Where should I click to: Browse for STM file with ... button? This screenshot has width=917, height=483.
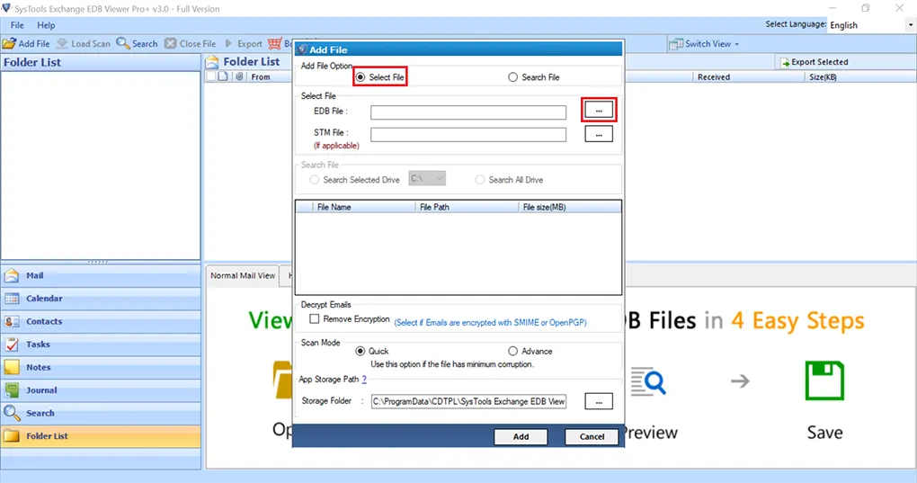tap(599, 135)
